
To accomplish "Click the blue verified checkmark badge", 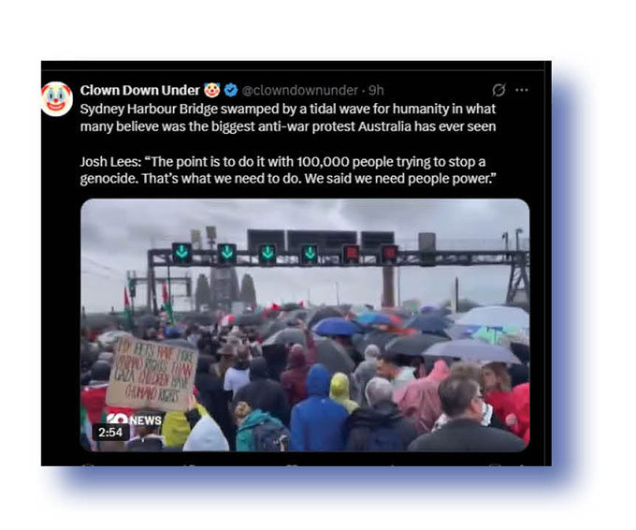I will click(x=231, y=90).
